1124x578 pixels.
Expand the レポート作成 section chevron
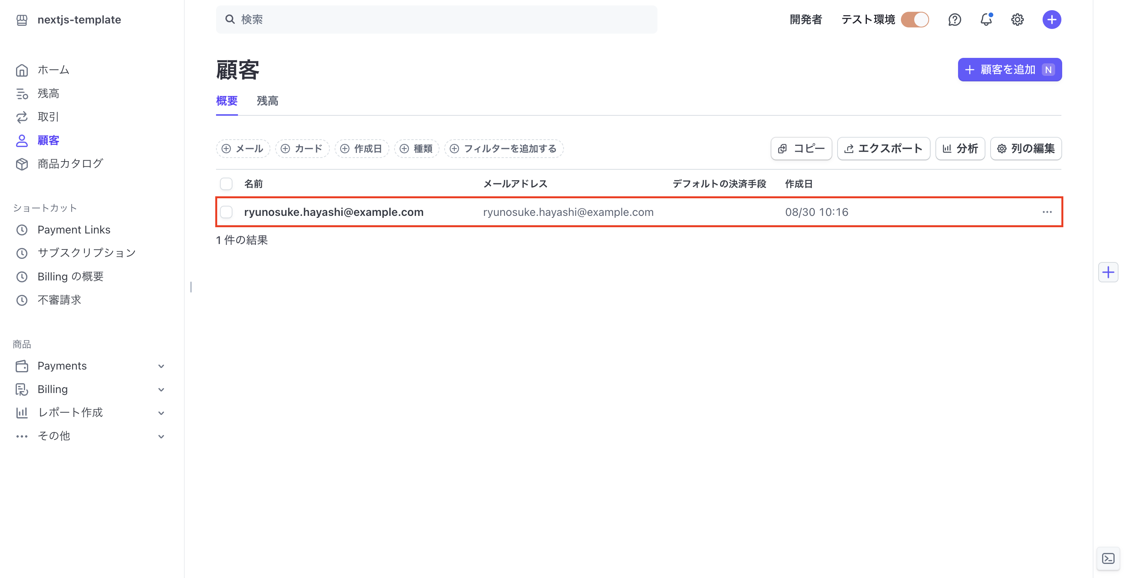pos(161,413)
